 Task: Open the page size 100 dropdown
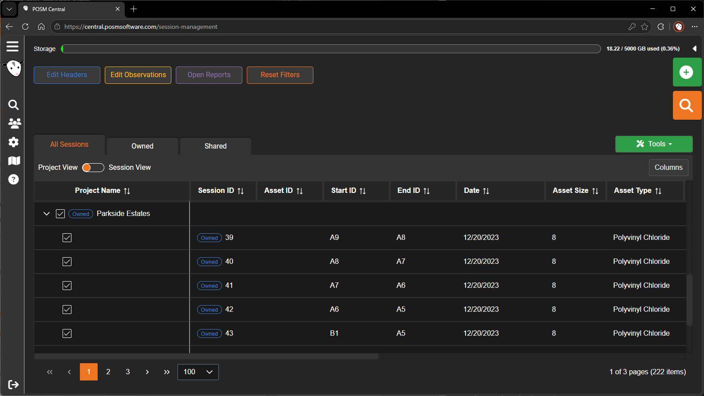pyautogui.click(x=198, y=372)
